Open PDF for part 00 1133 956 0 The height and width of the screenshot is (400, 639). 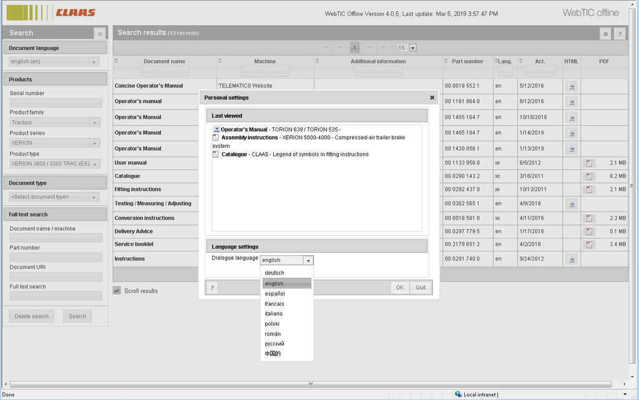[x=589, y=163]
